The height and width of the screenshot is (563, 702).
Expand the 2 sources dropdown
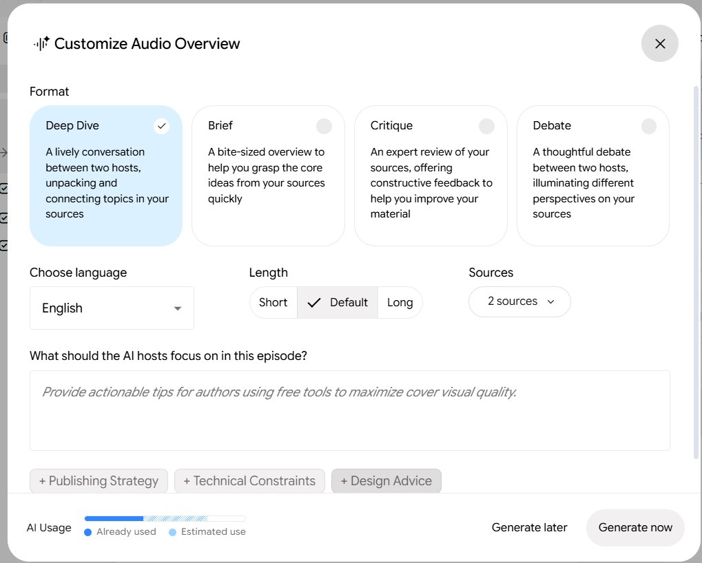(519, 301)
